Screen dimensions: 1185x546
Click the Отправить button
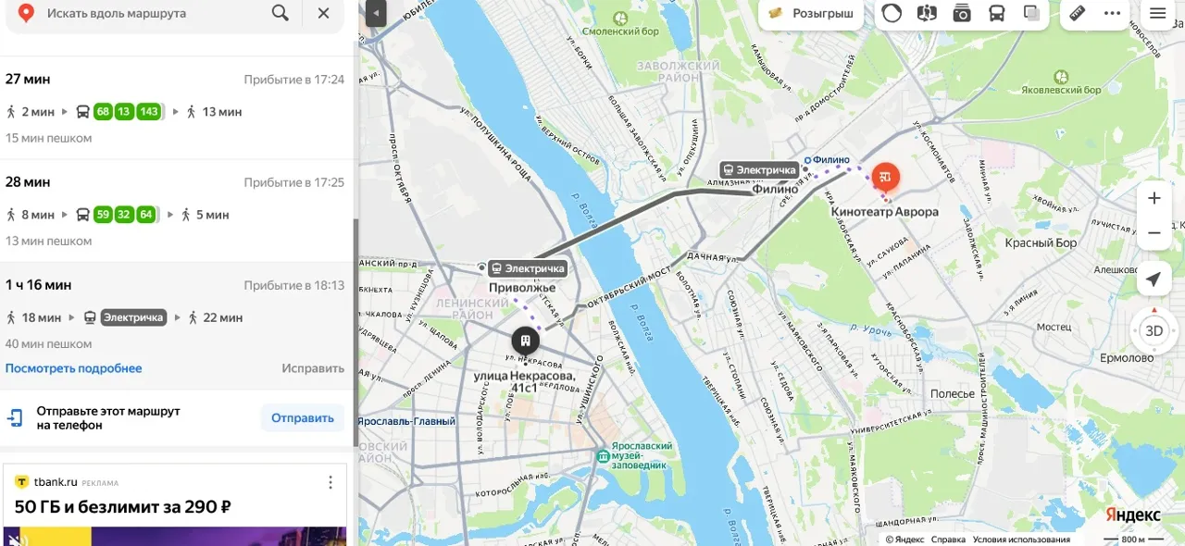[x=302, y=418]
